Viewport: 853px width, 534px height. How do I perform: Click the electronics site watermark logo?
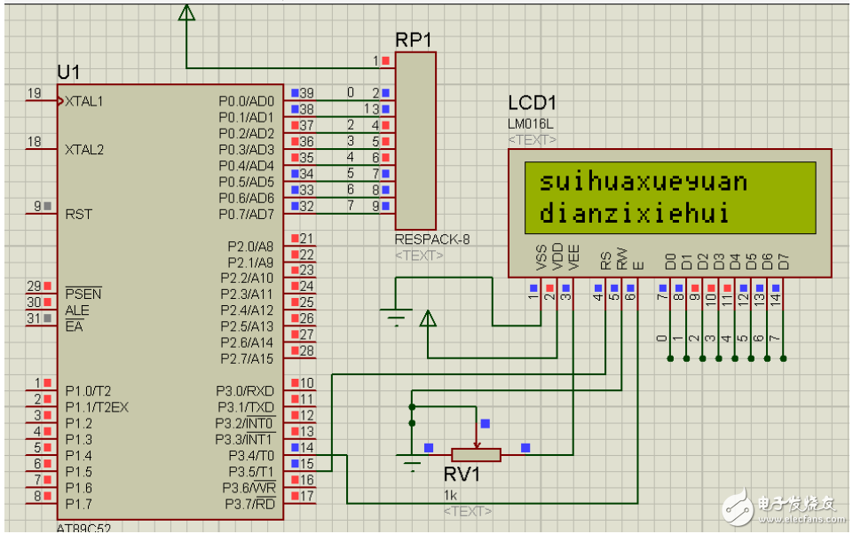pyautogui.click(x=781, y=506)
